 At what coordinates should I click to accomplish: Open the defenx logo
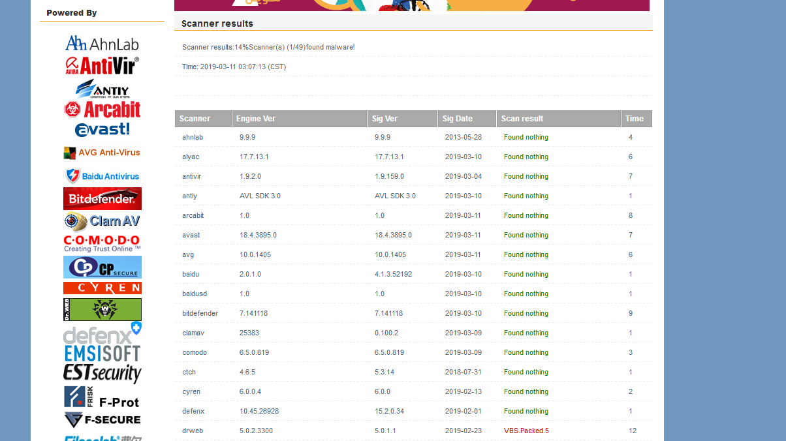click(x=102, y=333)
